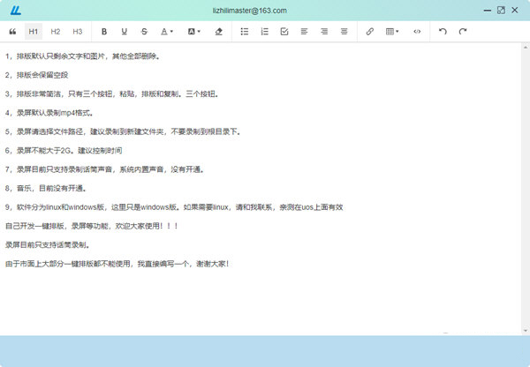Underline the selected text

point(124,31)
